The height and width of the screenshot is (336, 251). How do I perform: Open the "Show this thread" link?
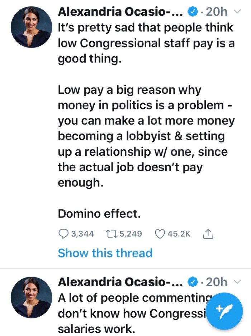pos(105,253)
